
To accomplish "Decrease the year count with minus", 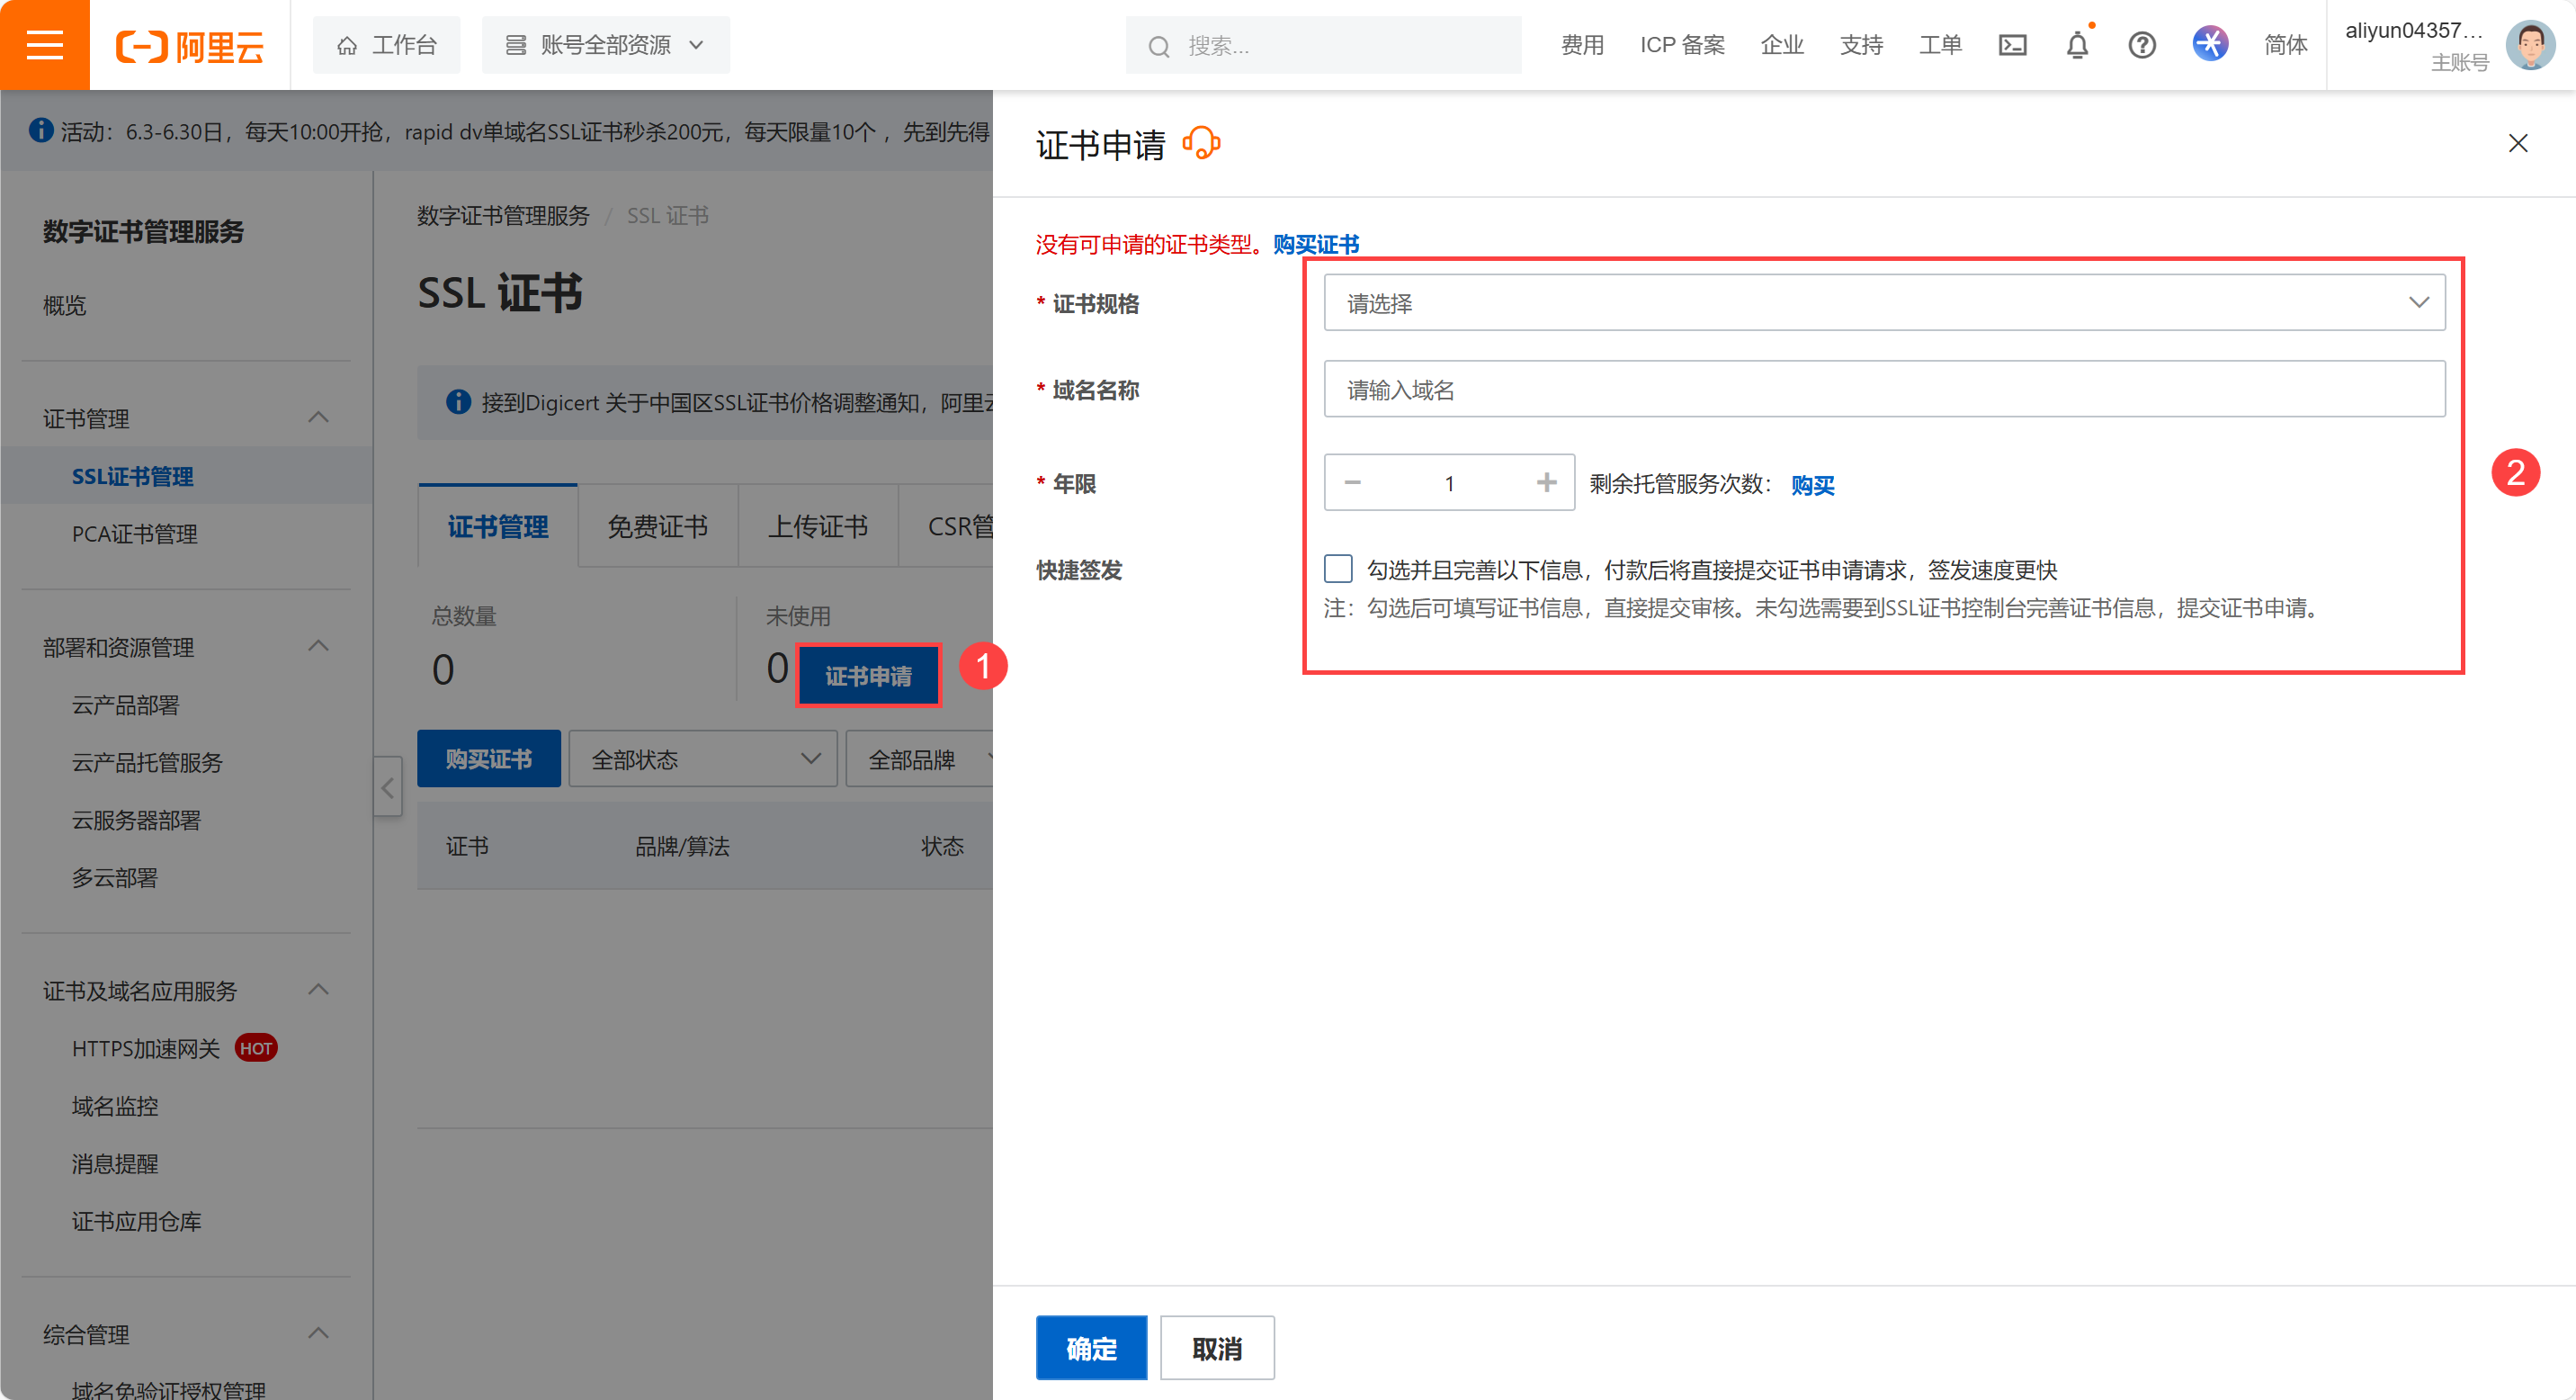I will 1352,483.
